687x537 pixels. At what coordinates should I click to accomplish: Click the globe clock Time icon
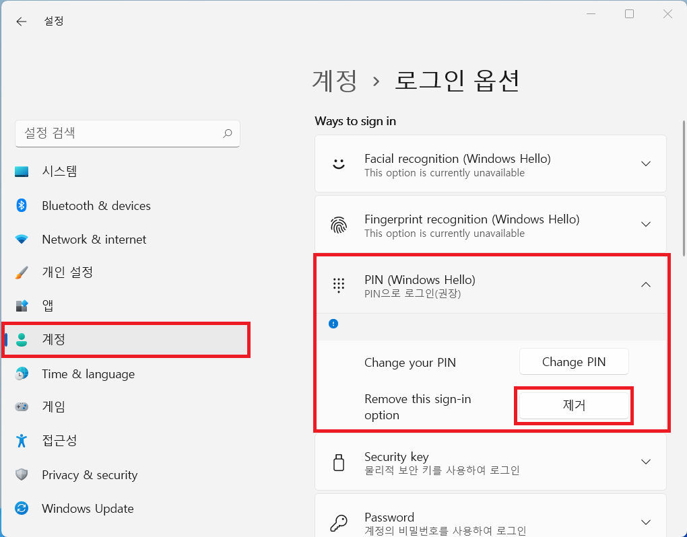pyautogui.click(x=22, y=373)
